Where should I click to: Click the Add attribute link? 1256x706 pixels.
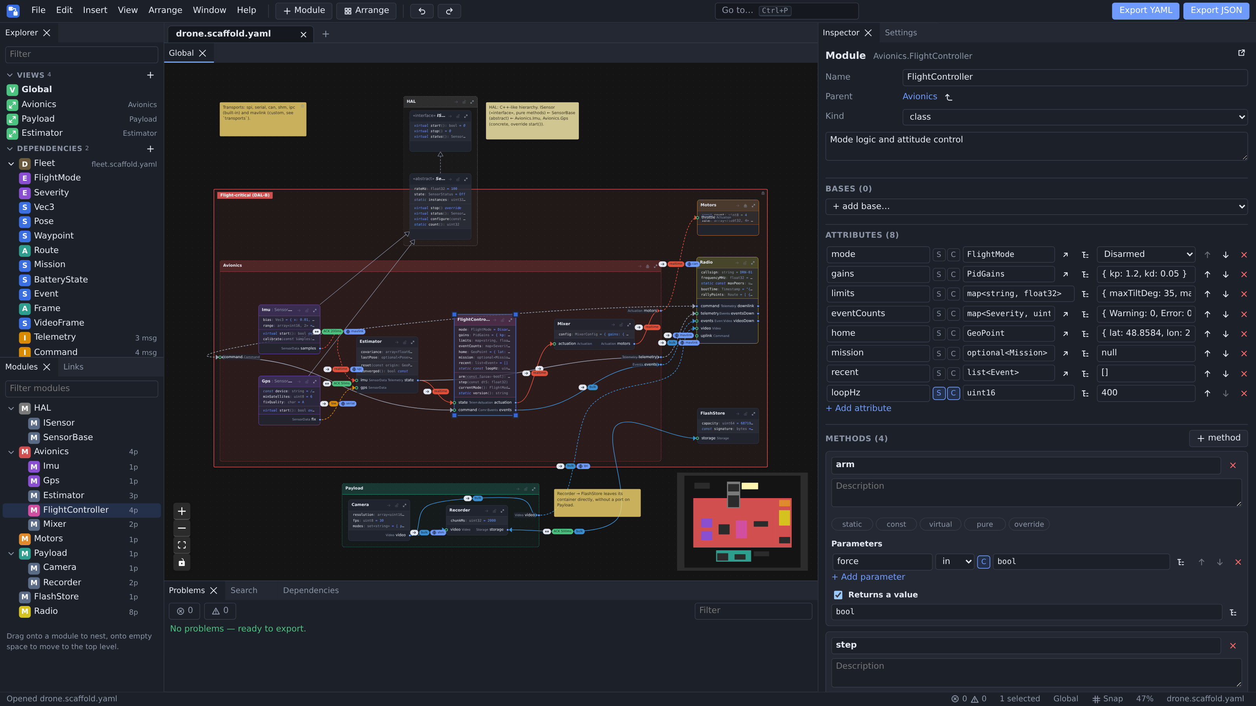[x=858, y=408]
